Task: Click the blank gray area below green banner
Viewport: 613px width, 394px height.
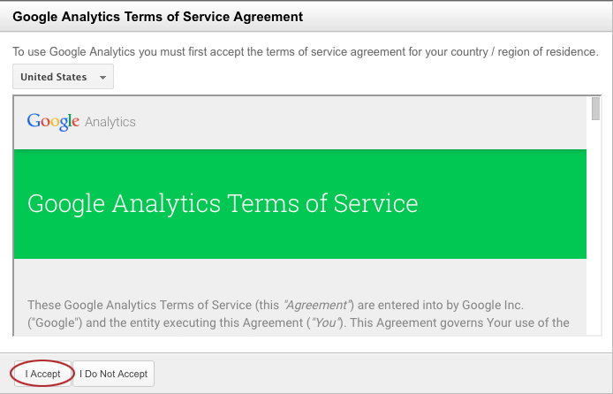Action: tap(300, 277)
